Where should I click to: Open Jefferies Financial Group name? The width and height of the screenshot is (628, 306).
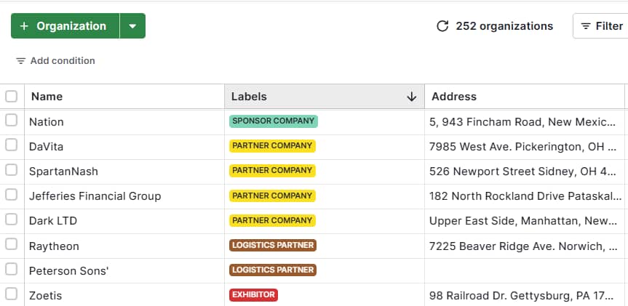pyautogui.click(x=95, y=196)
